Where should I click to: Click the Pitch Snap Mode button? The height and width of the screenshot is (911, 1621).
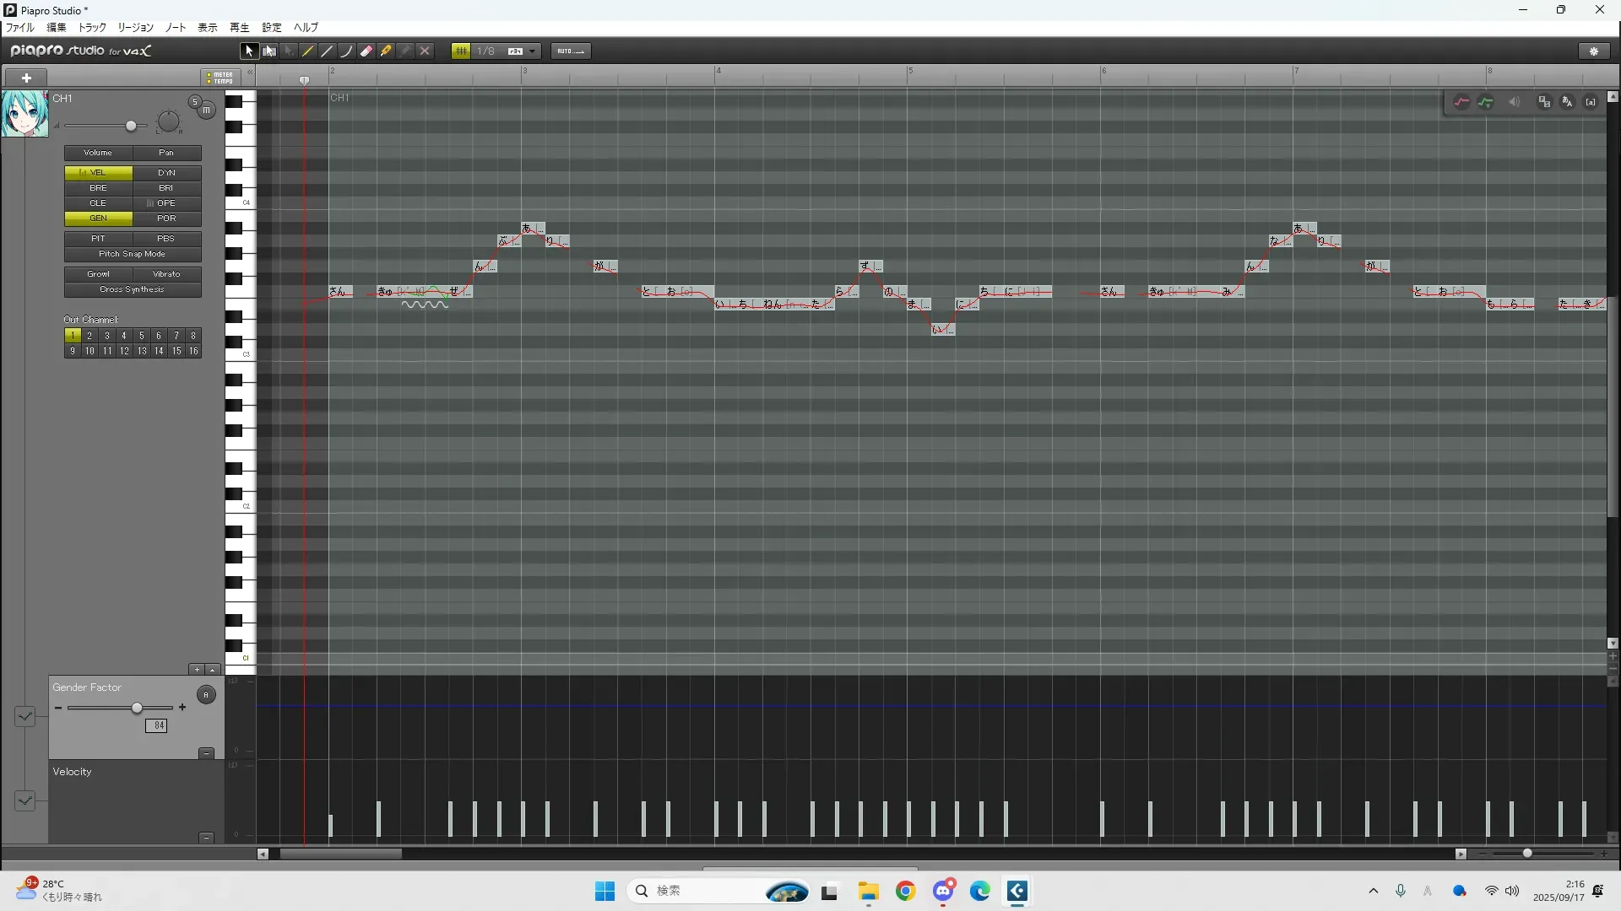[133, 254]
